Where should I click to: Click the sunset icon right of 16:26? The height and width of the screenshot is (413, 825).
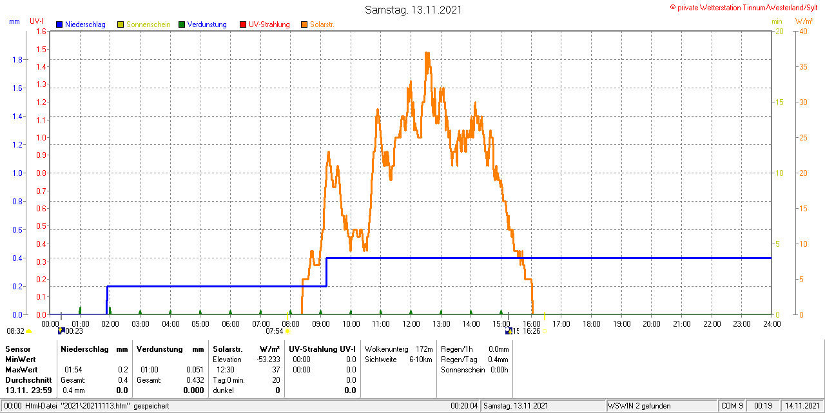pyautogui.click(x=544, y=331)
